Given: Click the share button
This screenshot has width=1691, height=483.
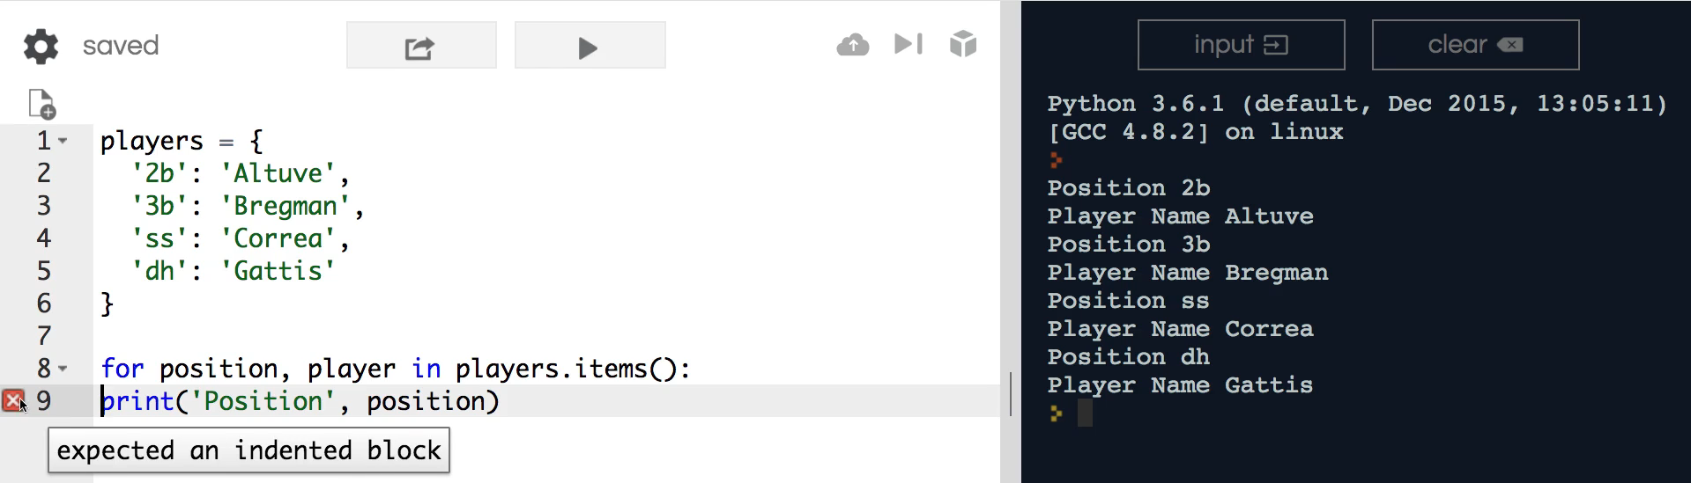Looking at the screenshot, I should pyautogui.click(x=421, y=46).
